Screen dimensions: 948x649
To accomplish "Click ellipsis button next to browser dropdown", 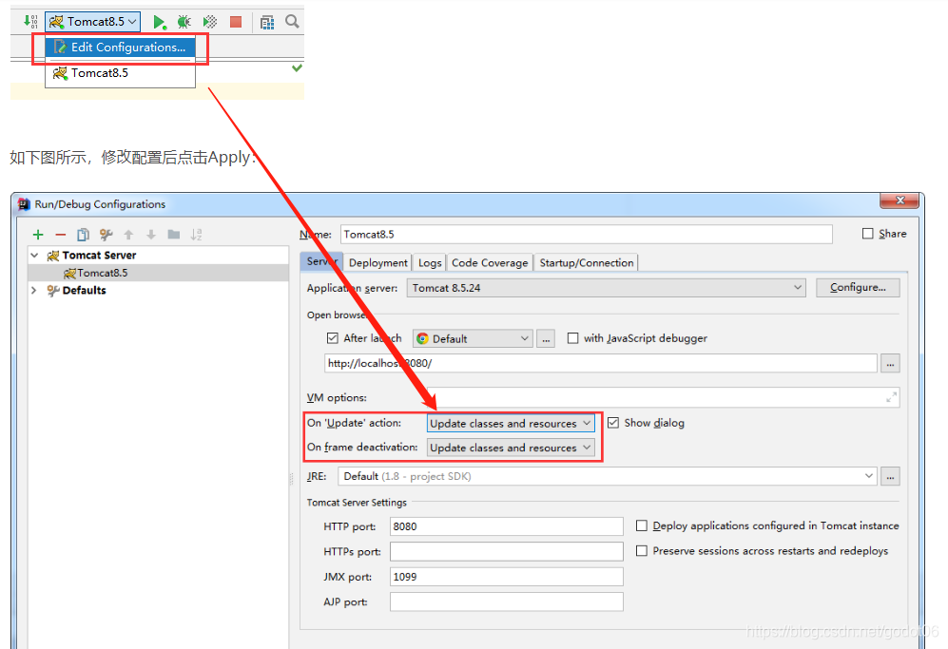I will point(546,338).
